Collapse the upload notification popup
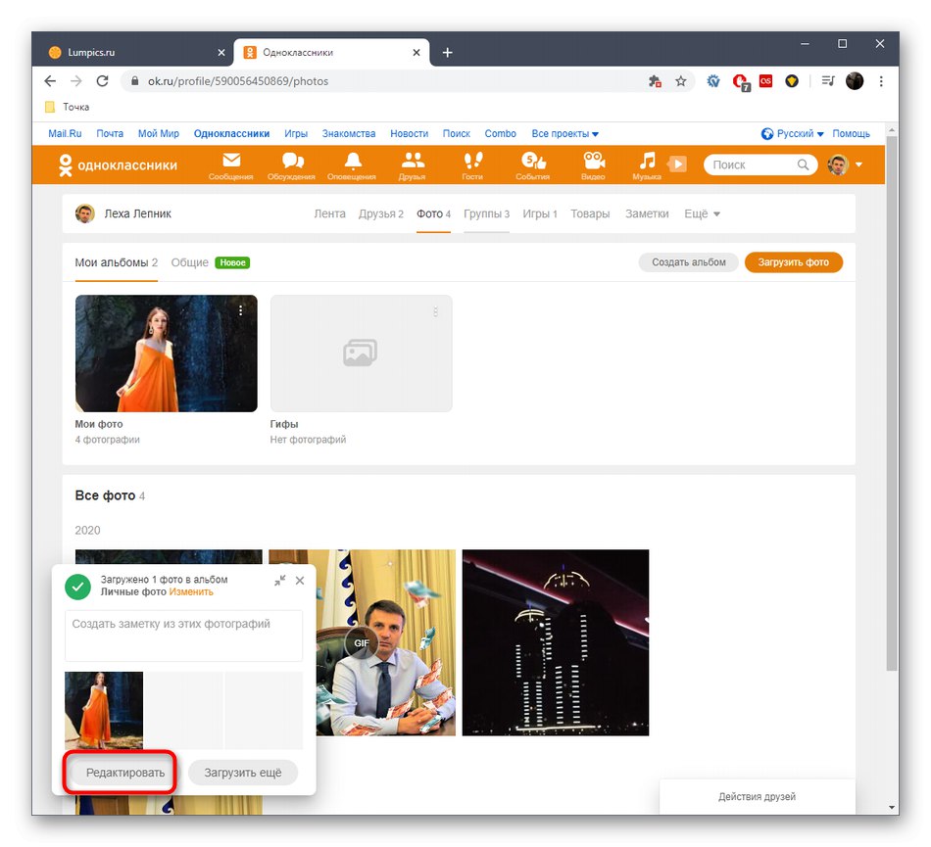931x847 pixels. [280, 581]
